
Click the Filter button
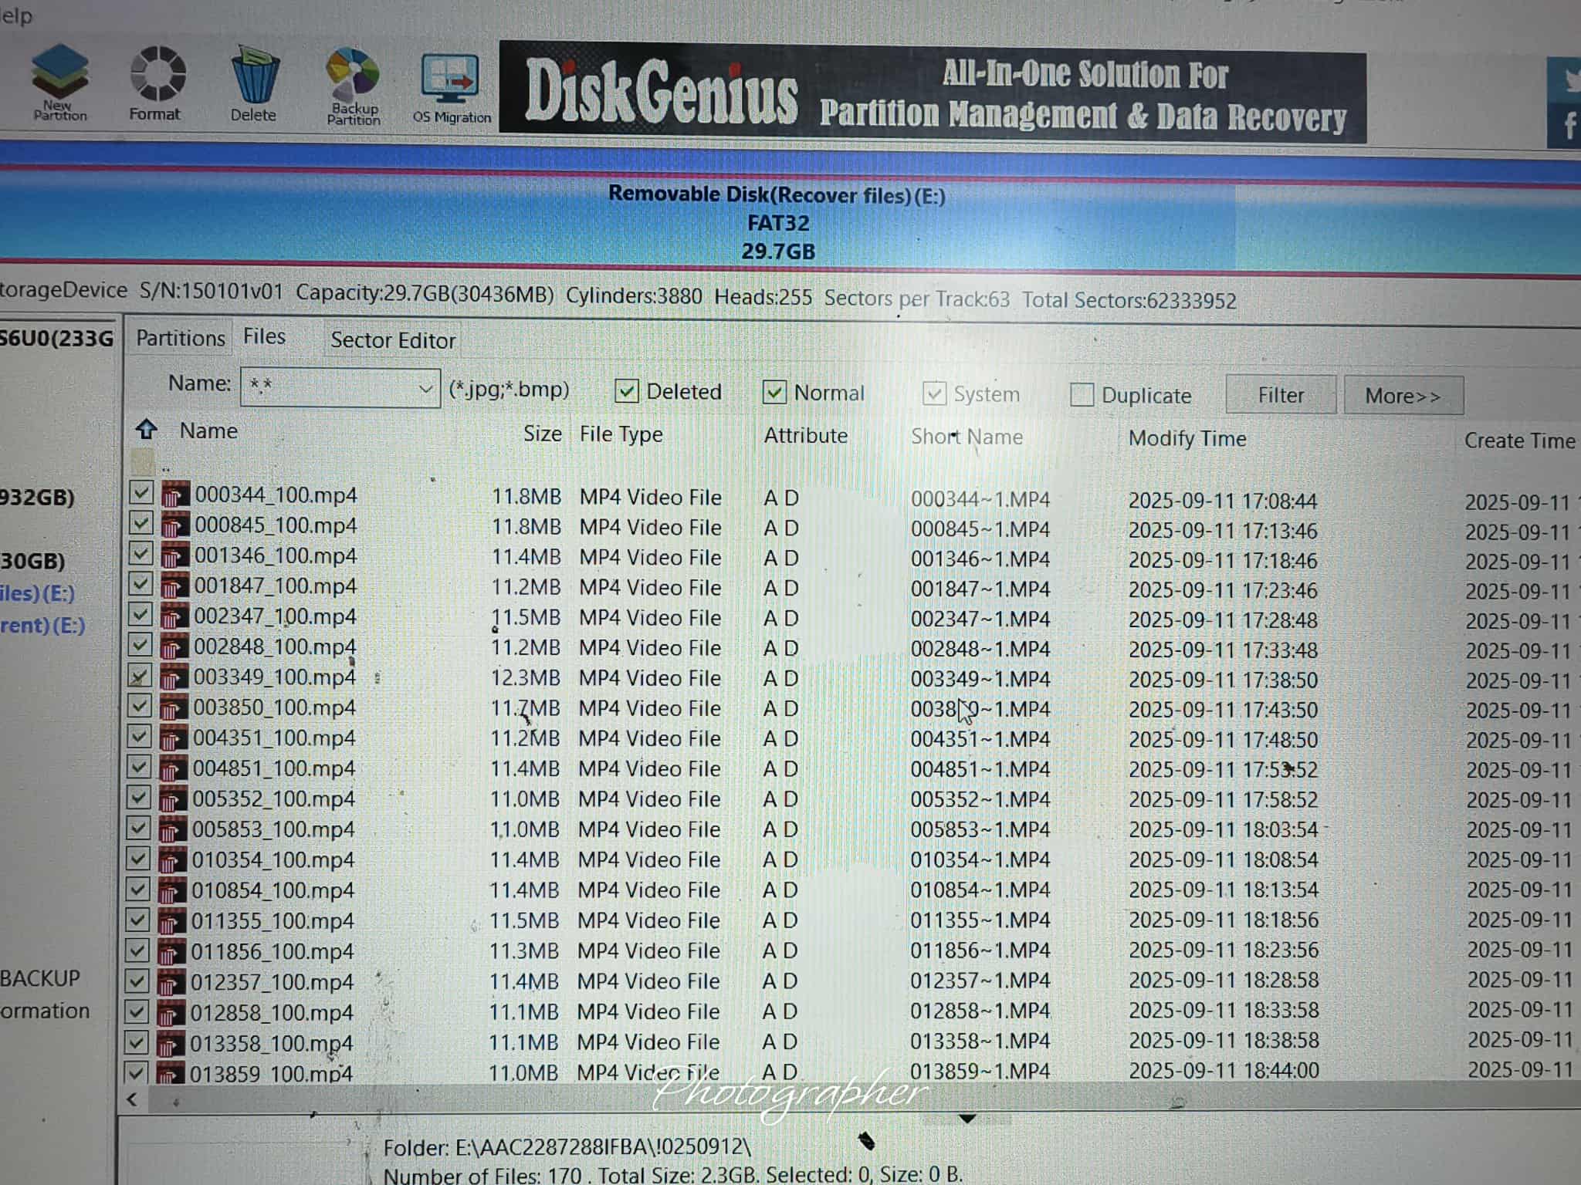tap(1281, 395)
